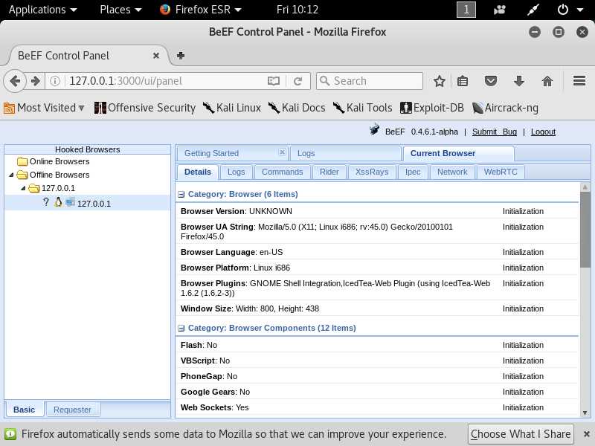Click the scrollbar down arrow in details
The image size is (595, 446).
[585, 413]
